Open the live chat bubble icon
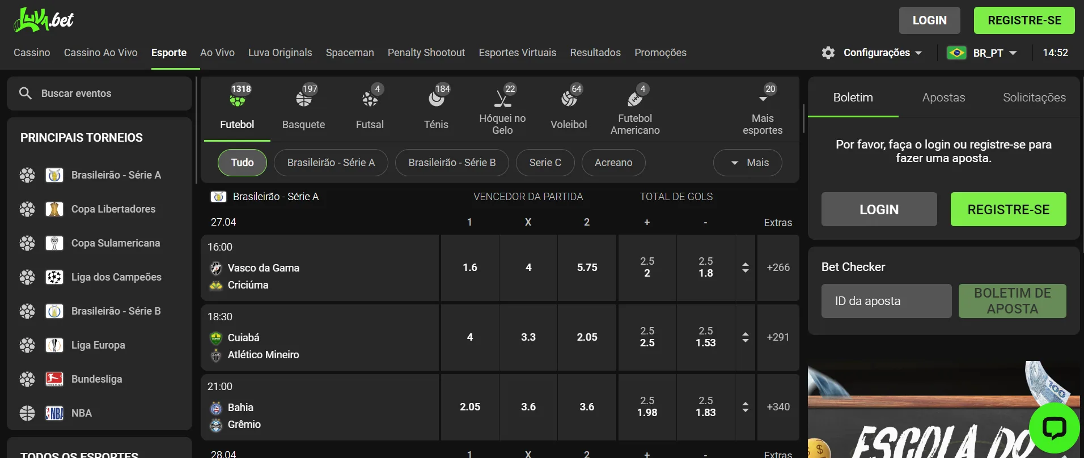The image size is (1084, 458). [1054, 428]
